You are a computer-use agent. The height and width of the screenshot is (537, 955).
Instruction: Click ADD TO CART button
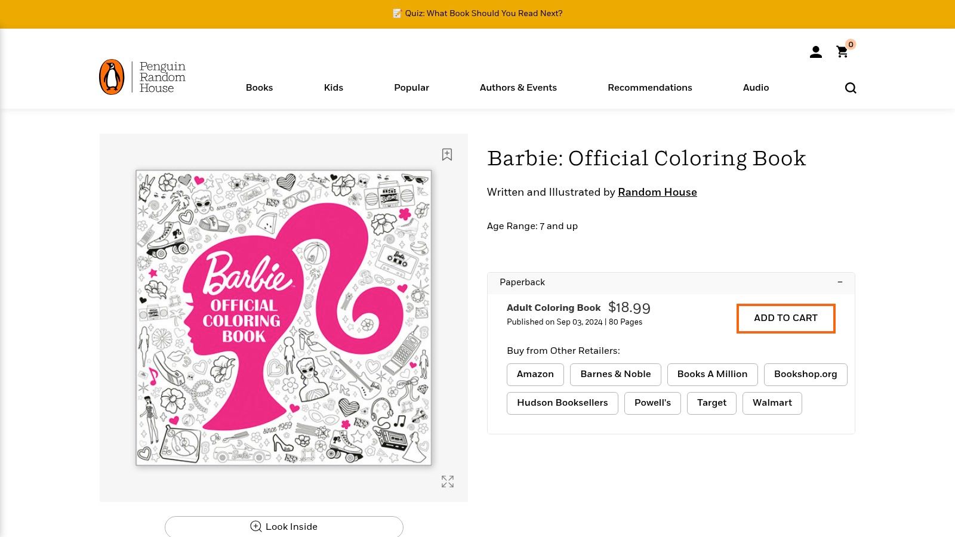(x=785, y=318)
